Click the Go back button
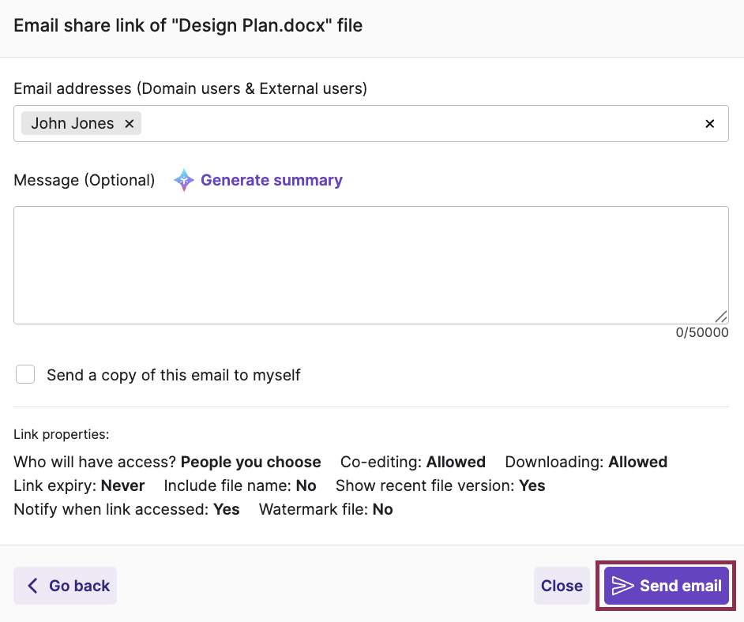Screen dimensions: 744x622 click(65, 586)
